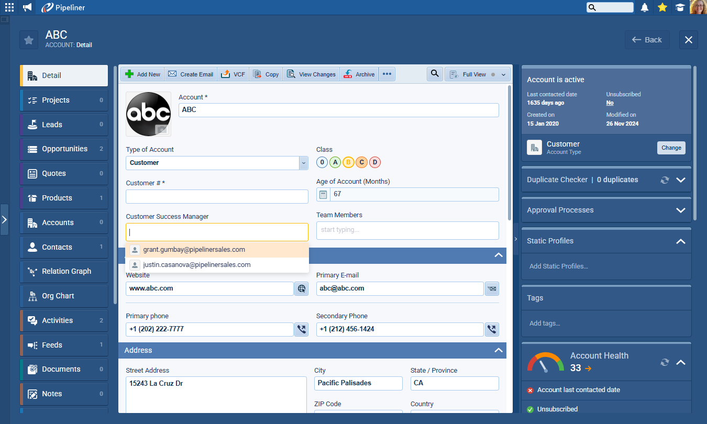Open the graduation cap learning icon

click(680, 7)
